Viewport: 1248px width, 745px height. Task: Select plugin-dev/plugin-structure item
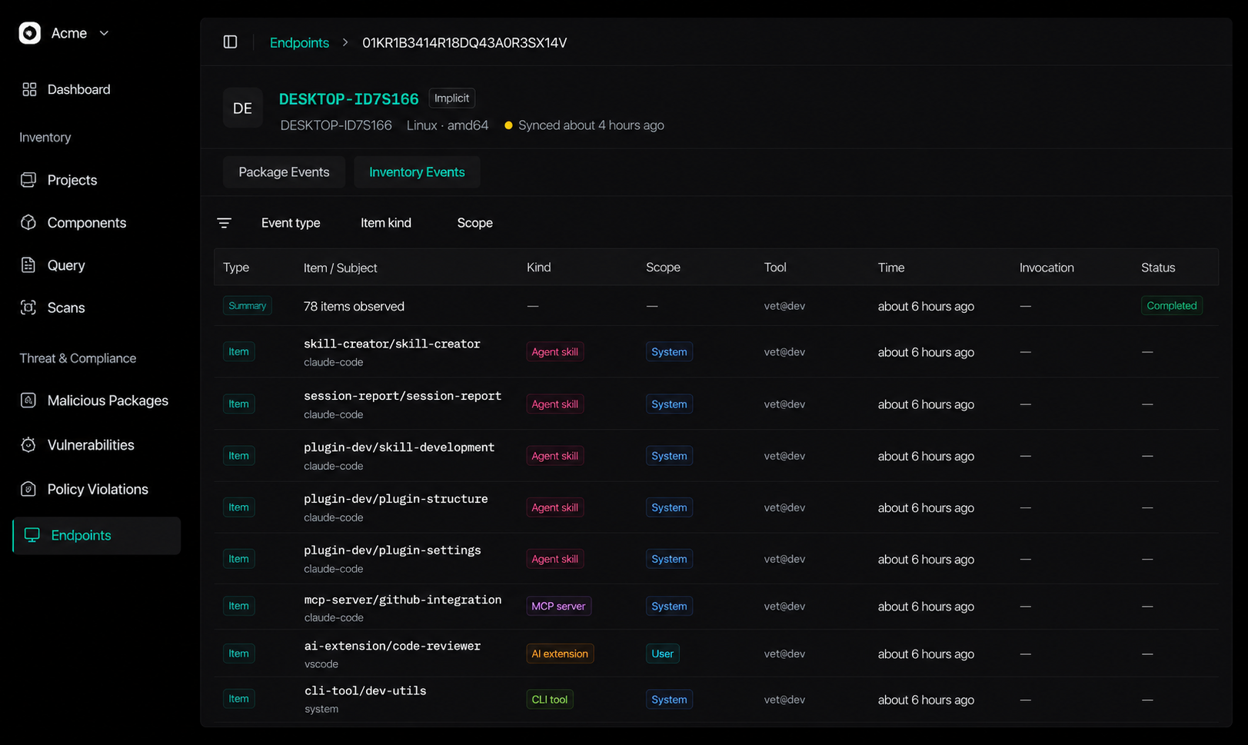tap(396, 498)
